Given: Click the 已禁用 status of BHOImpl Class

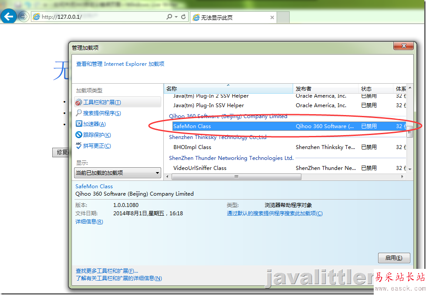Looking at the screenshot, I should point(369,147).
